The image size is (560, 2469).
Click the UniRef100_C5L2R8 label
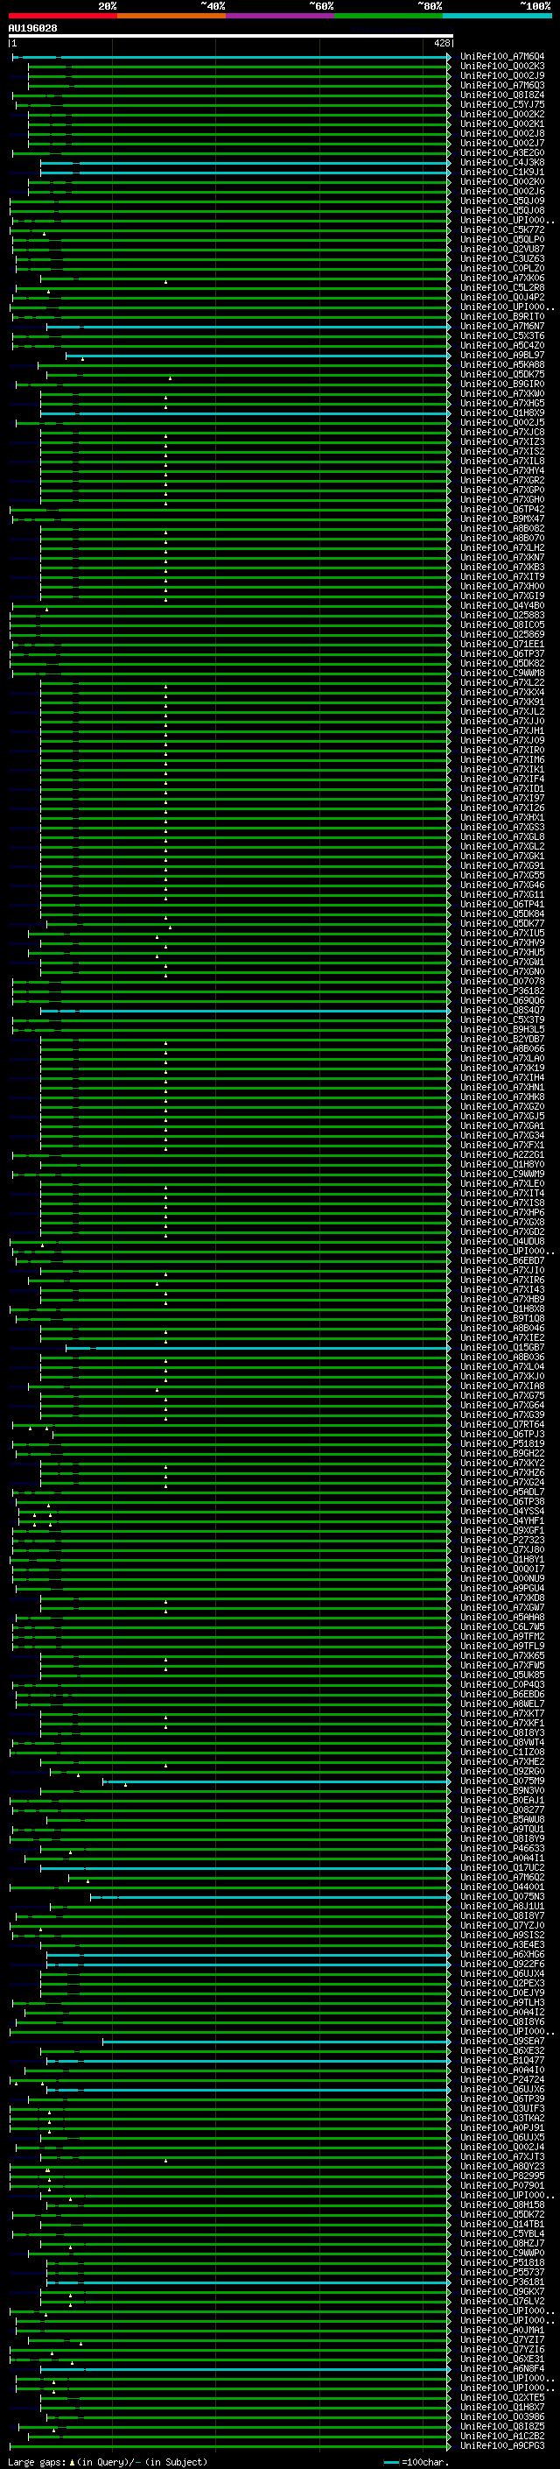[502, 287]
